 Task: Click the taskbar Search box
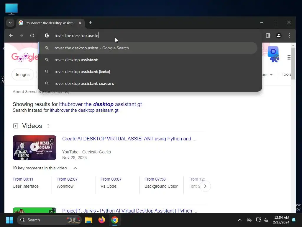pos(49,220)
